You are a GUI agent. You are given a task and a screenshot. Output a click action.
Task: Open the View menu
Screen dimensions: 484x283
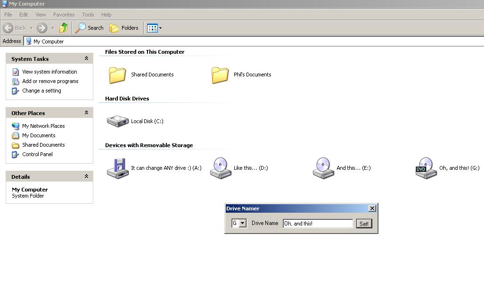(x=41, y=15)
